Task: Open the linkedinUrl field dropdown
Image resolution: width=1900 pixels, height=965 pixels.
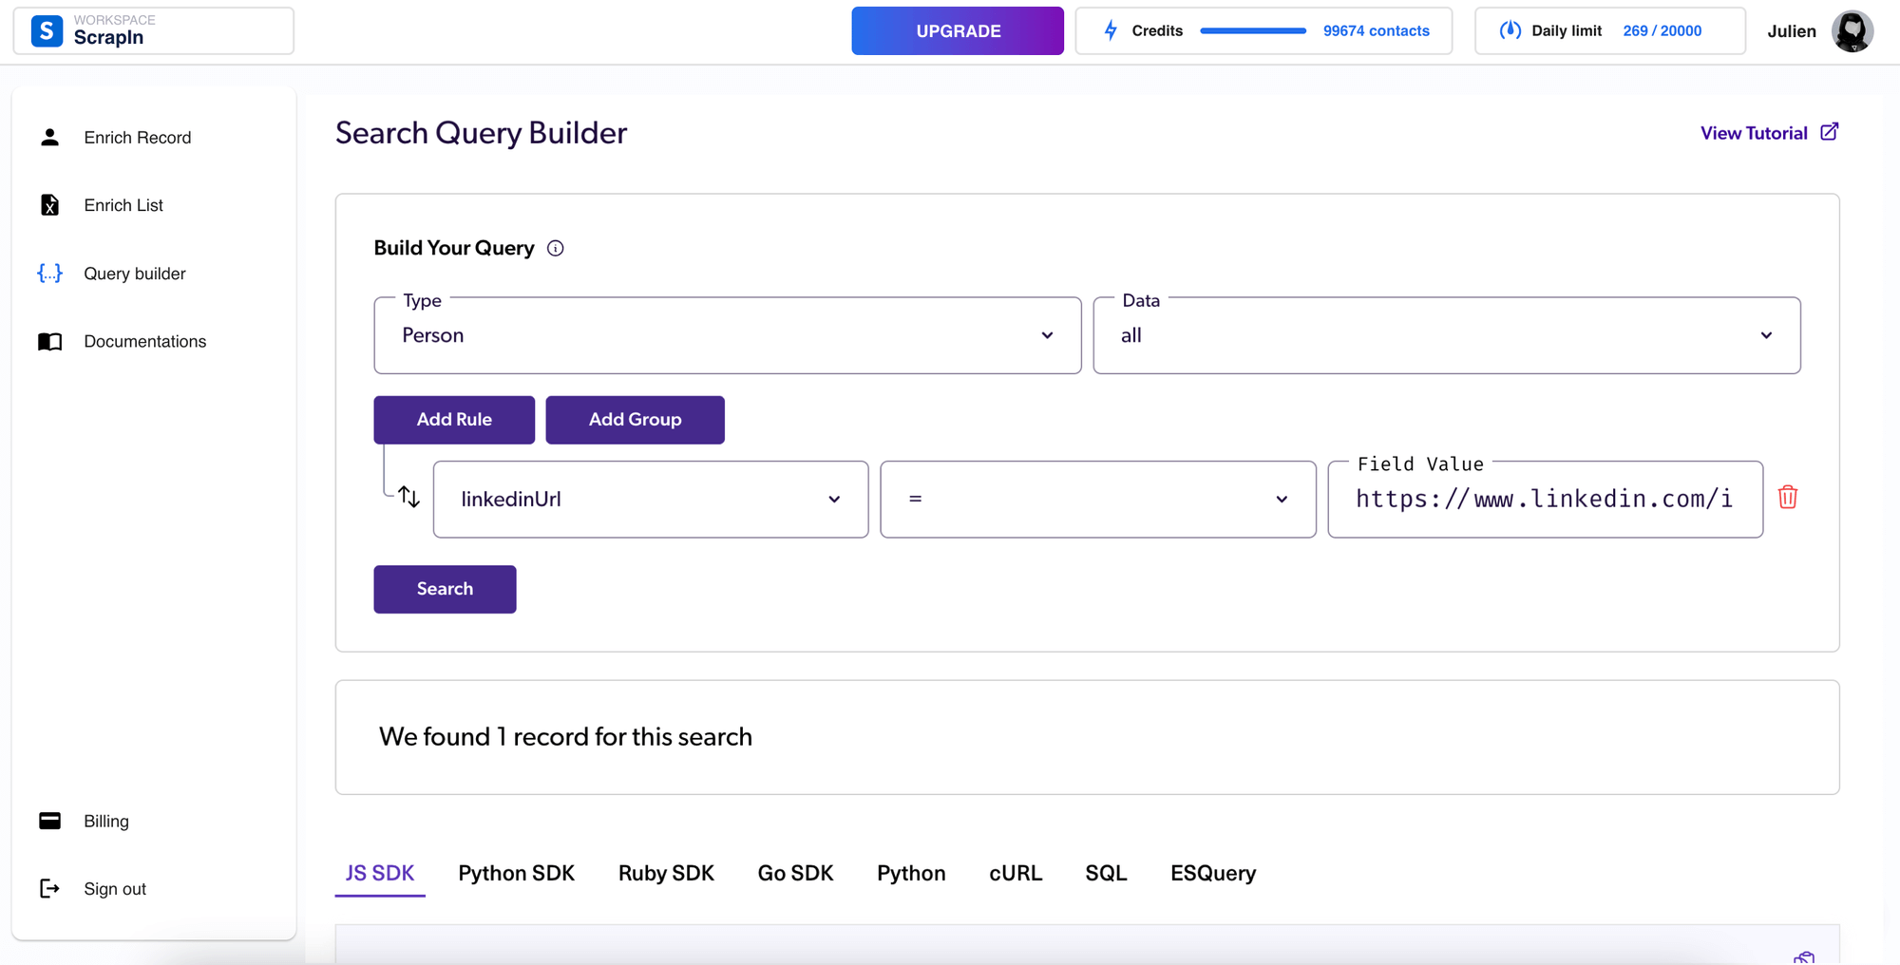Action: (x=651, y=500)
